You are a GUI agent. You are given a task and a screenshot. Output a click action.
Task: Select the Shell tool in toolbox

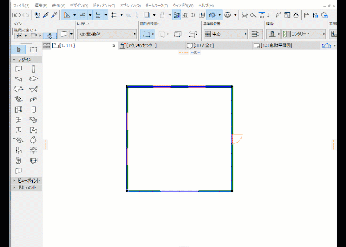coord(33,89)
